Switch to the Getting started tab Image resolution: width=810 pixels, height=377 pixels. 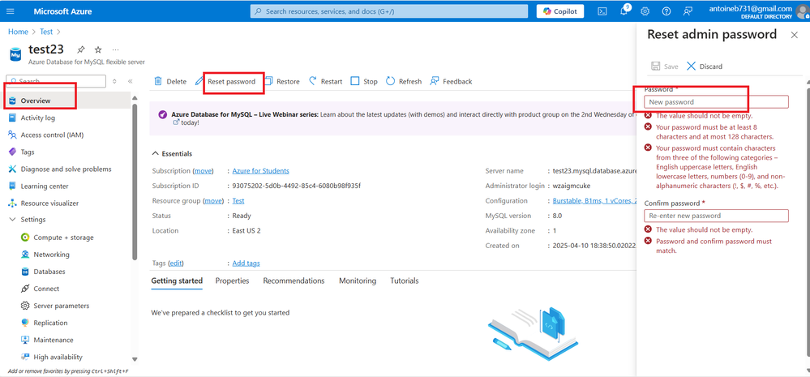tap(177, 281)
